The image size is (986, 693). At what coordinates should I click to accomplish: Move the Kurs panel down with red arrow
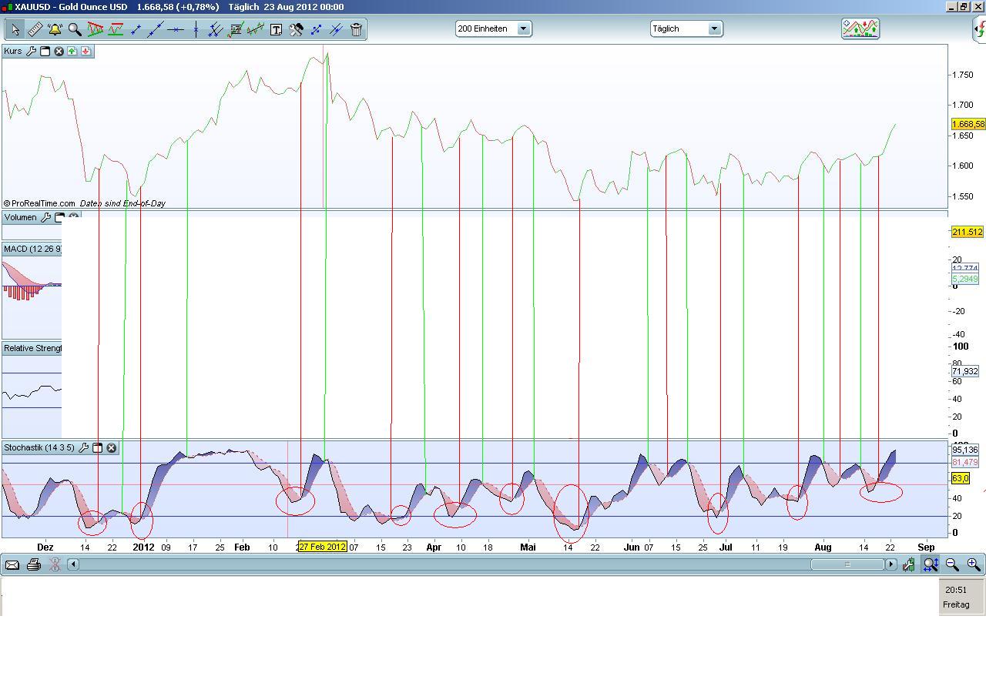86,51
